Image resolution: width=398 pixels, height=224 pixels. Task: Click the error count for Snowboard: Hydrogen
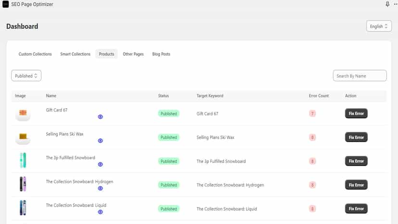312,185
